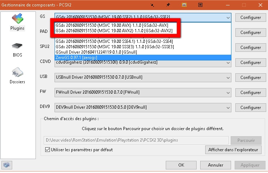Select GSnull Driver option

(143, 52)
